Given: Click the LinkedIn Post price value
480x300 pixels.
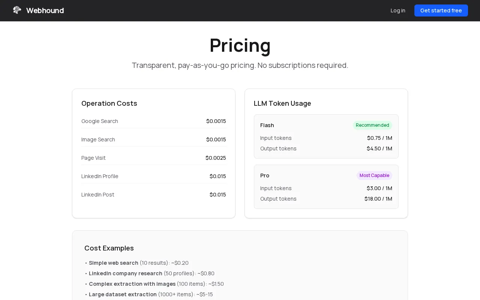Looking at the screenshot, I should (218, 195).
